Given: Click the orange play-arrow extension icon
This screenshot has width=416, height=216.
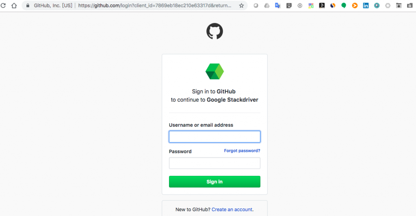Looking at the screenshot, I should pos(355,6).
